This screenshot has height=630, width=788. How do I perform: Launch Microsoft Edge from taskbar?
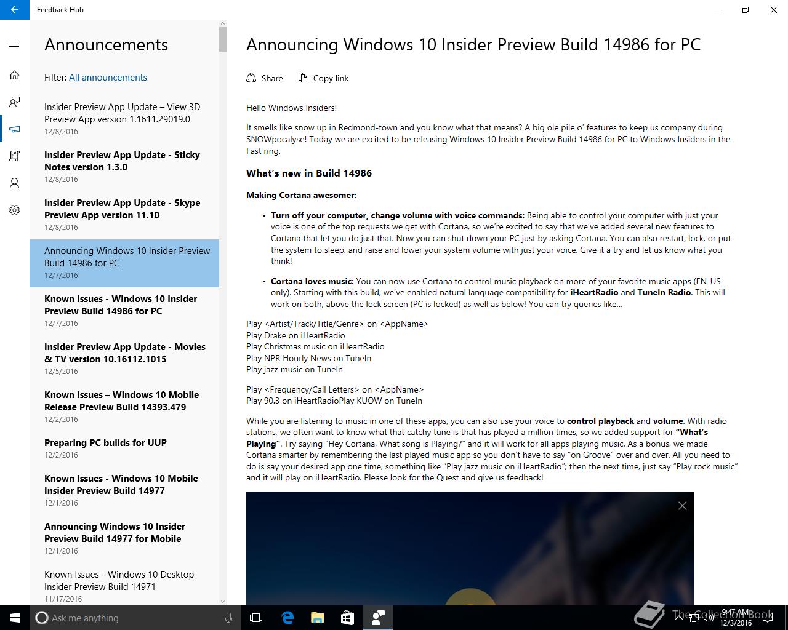tap(287, 618)
